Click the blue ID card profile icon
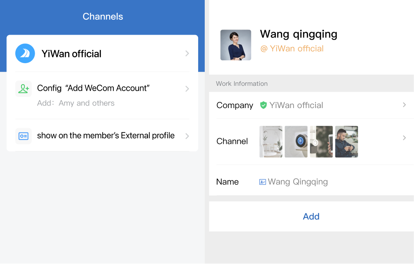This screenshot has width=414, height=264. [x=24, y=136]
